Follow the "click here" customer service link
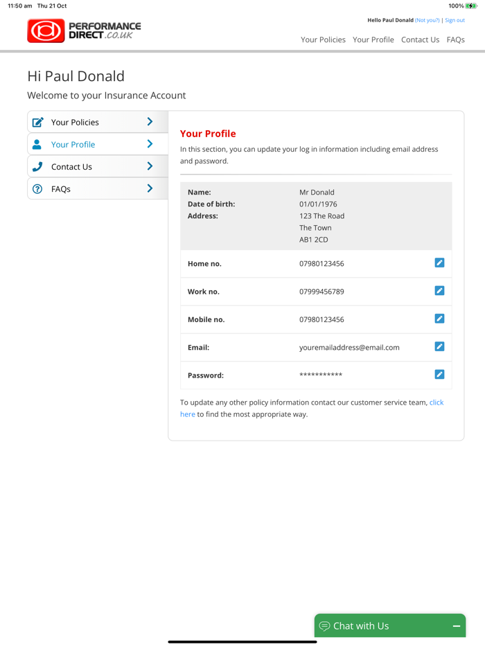The image size is (485, 647). pyautogui.click(x=436, y=402)
